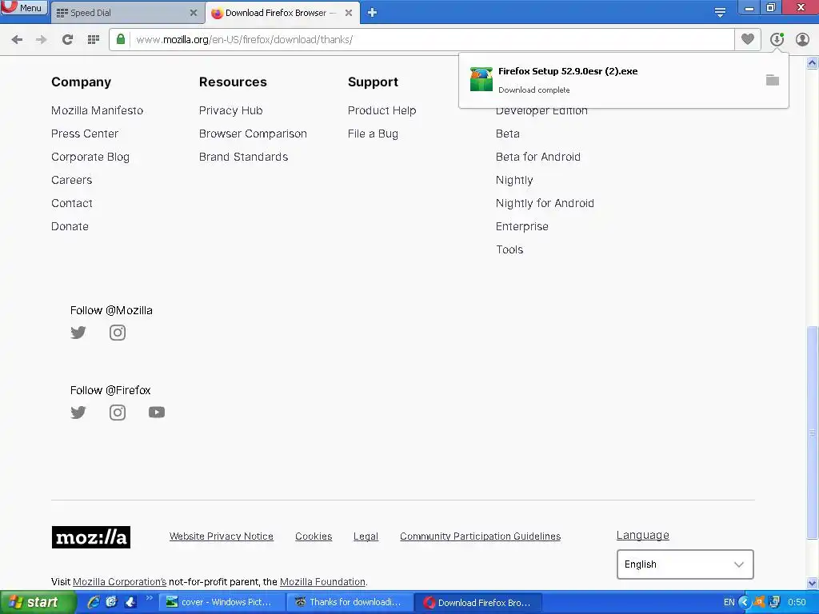Click the moz://a footer logo
The image size is (819, 614).
91,537
